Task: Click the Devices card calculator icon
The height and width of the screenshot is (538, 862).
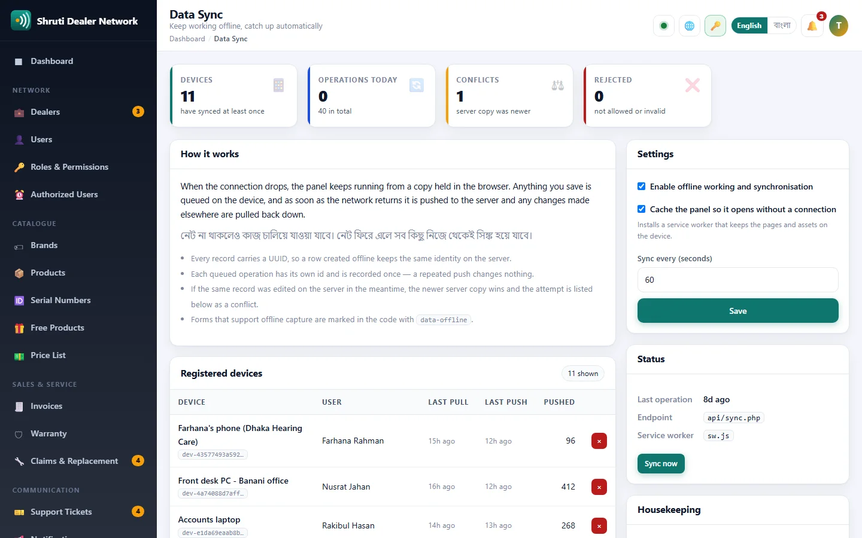Action: [278, 85]
